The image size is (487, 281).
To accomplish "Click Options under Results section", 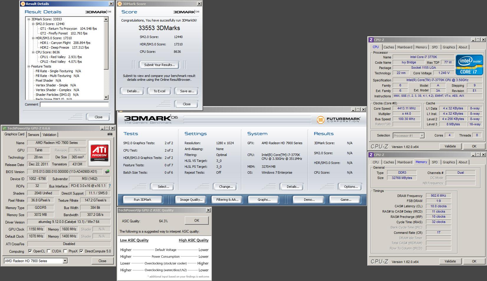I will (351, 187).
